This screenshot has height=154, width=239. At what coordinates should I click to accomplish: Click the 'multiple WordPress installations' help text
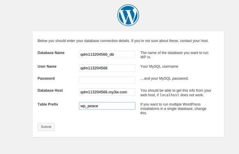tap(173, 108)
